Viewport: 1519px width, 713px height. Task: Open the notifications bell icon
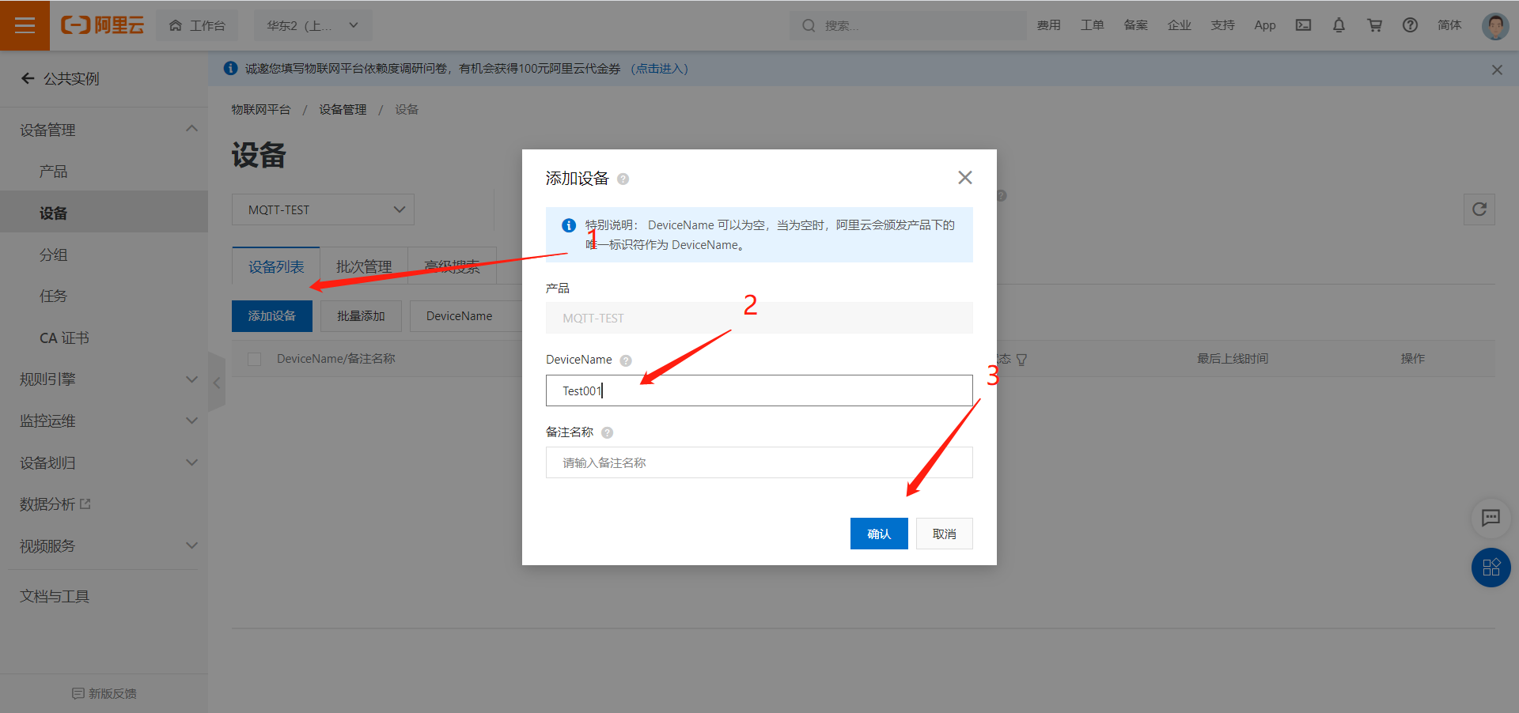tap(1339, 25)
